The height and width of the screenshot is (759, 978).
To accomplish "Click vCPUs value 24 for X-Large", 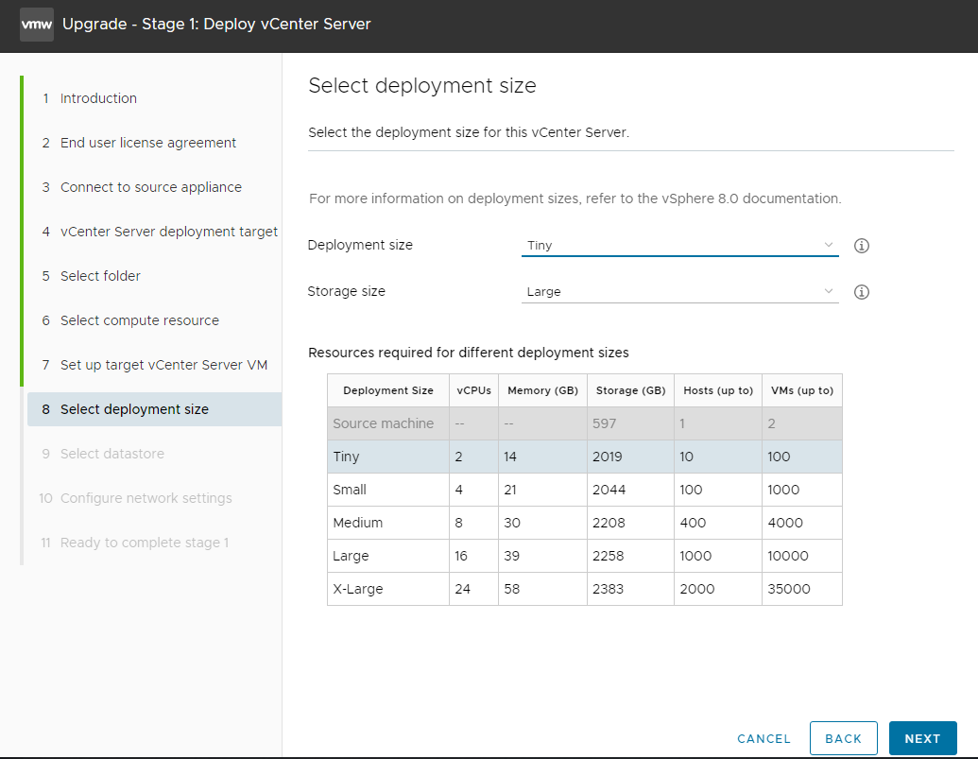I will [462, 589].
